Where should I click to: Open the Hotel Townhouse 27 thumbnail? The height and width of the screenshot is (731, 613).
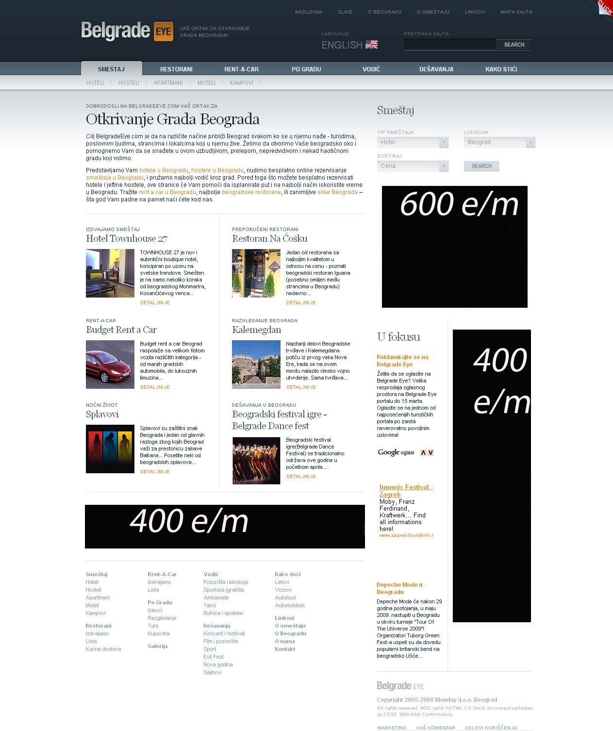click(x=110, y=273)
